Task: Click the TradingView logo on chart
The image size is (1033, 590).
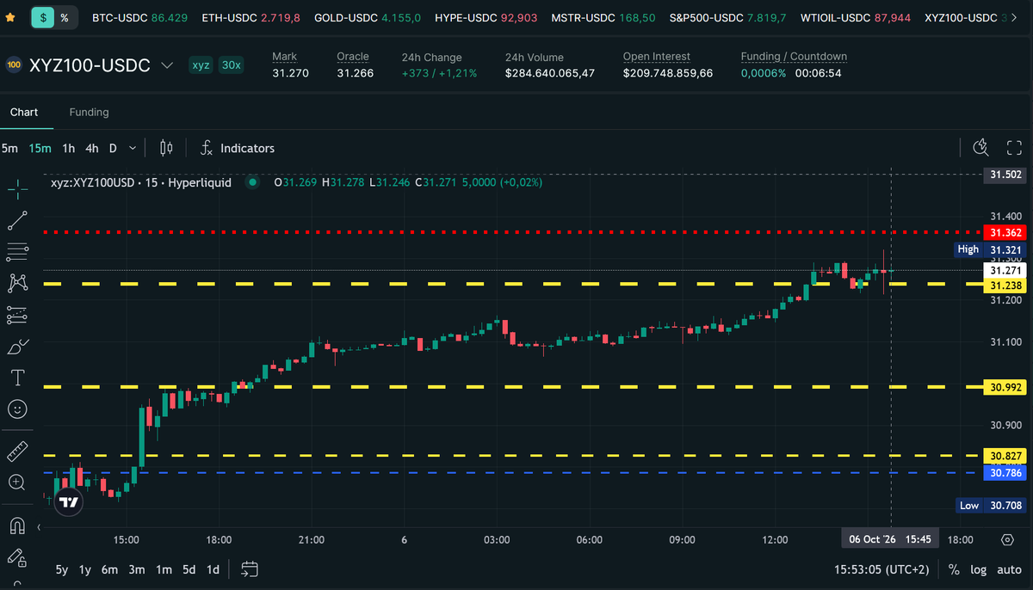Action: tap(69, 501)
